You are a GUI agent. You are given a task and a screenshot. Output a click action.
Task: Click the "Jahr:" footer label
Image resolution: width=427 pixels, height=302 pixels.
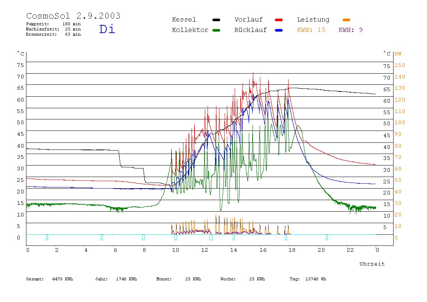tap(102, 279)
